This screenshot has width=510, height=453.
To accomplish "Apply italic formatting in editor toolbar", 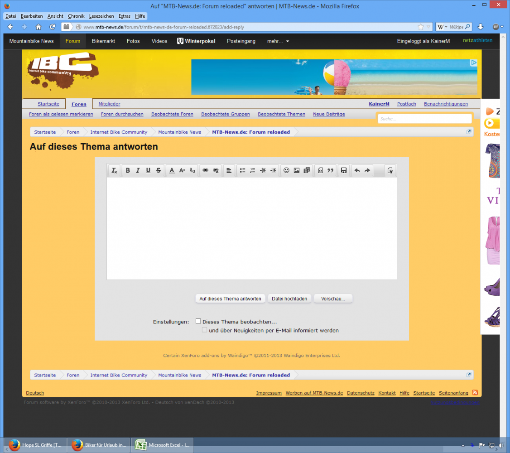I will (138, 170).
